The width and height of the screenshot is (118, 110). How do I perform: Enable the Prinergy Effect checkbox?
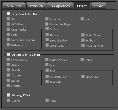(8, 95)
